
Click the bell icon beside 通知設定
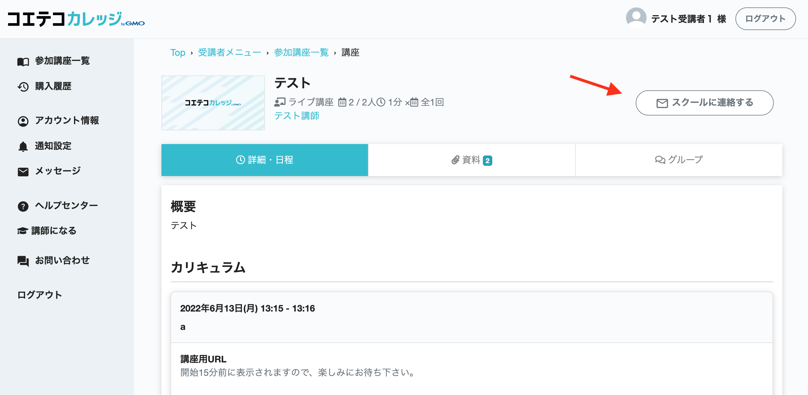(x=23, y=147)
